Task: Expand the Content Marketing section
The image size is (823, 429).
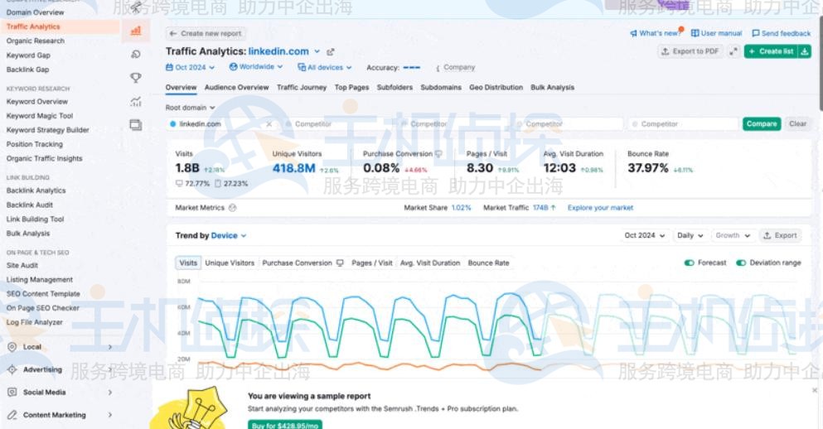Action: click(x=110, y=415)
